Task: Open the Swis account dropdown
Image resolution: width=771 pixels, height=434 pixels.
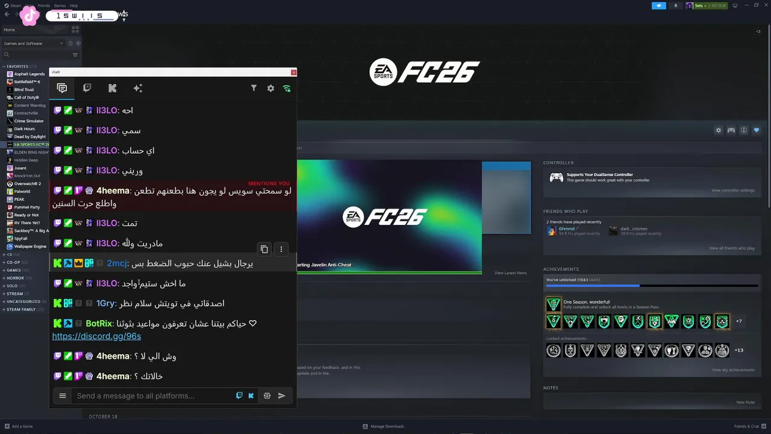Action: (706, 5)
